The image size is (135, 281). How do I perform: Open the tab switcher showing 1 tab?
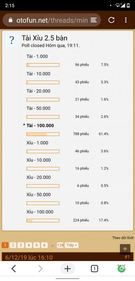click(x=94, y=269)
